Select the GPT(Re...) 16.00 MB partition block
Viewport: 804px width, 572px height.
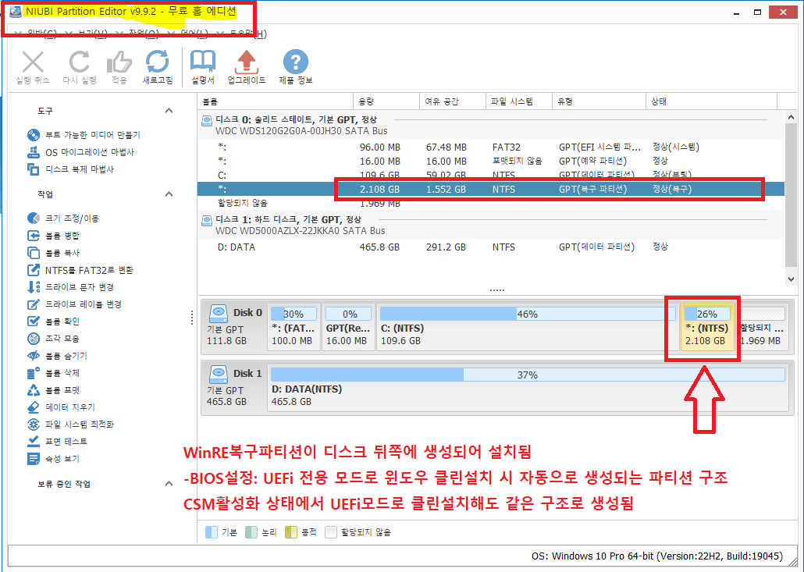[x=348, y=327]
